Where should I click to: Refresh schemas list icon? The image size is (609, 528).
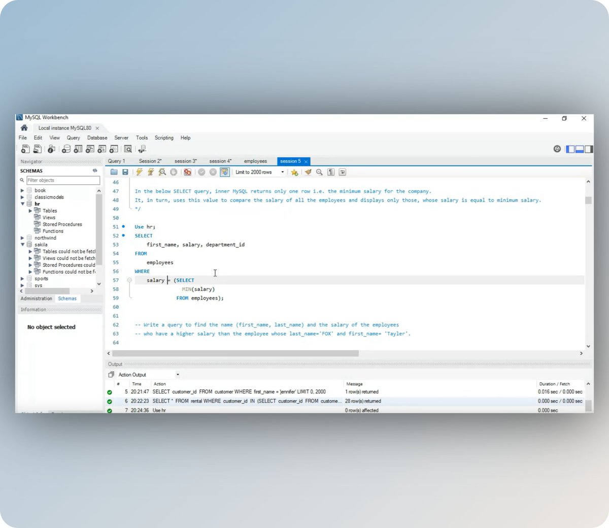coord(95,171)
